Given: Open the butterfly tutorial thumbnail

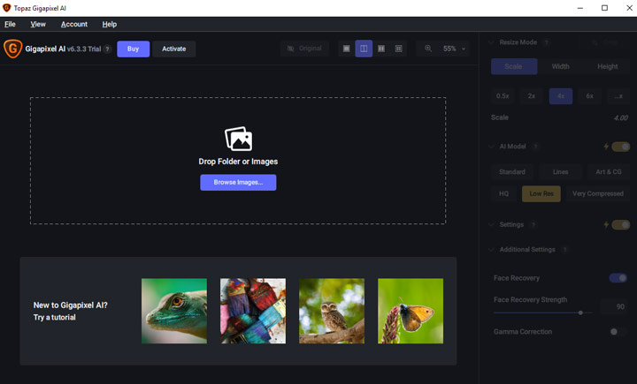Looking at the screenshot, I should (411, 311).
